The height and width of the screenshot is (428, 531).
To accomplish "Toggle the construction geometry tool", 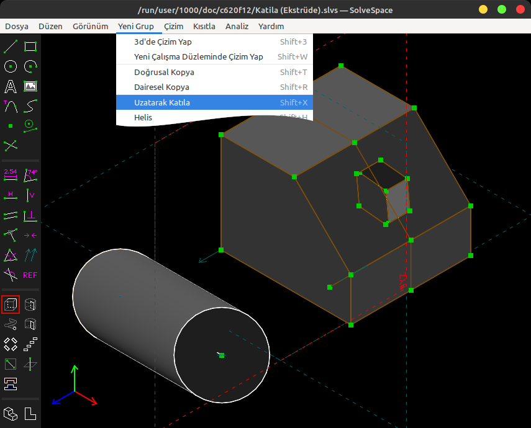I will [x=30, y=126].
